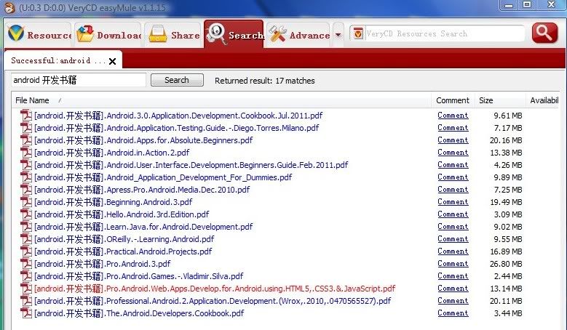Viewport: 567px width, 330px height.
Task: Open Comment link for Hello.Android.3rd.Edition.pdf
Action: click(453, 214)
